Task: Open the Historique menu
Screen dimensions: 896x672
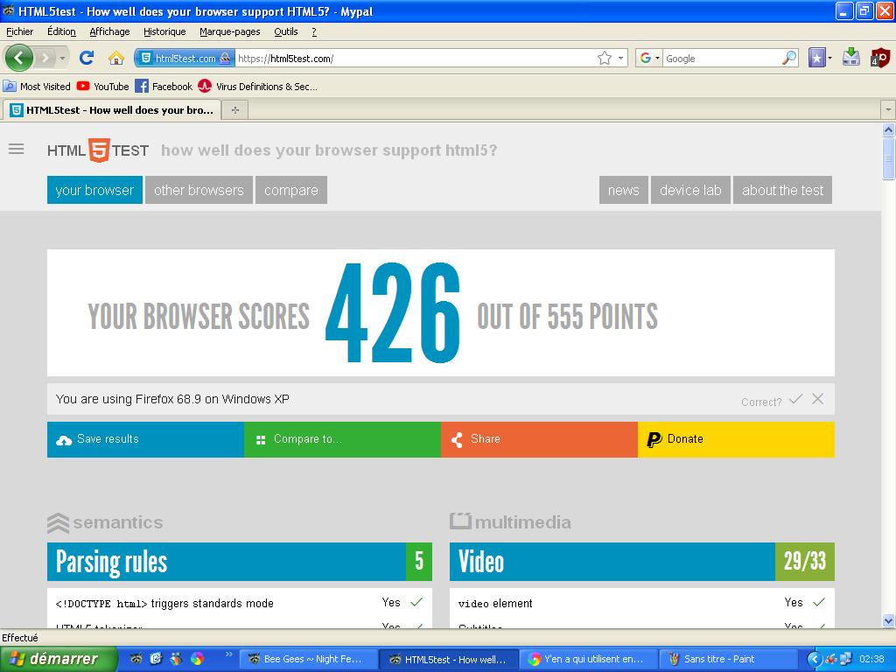Action: tap(164, 31)
